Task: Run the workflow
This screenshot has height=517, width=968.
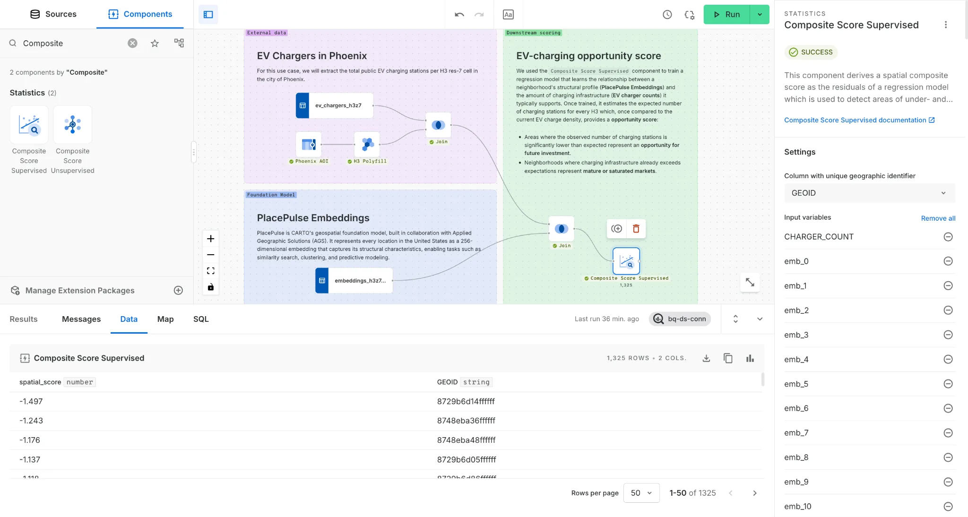Action: pos(727,14)
